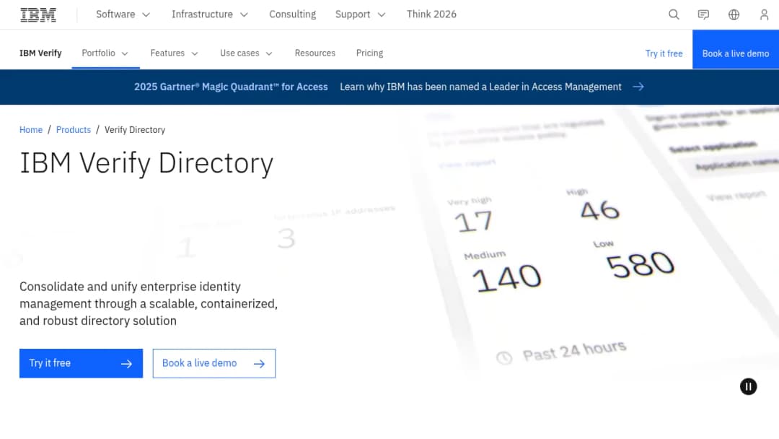
Task: Open the 2025 Gartner Magic Quadrant banner text
Action: [231, 87]
